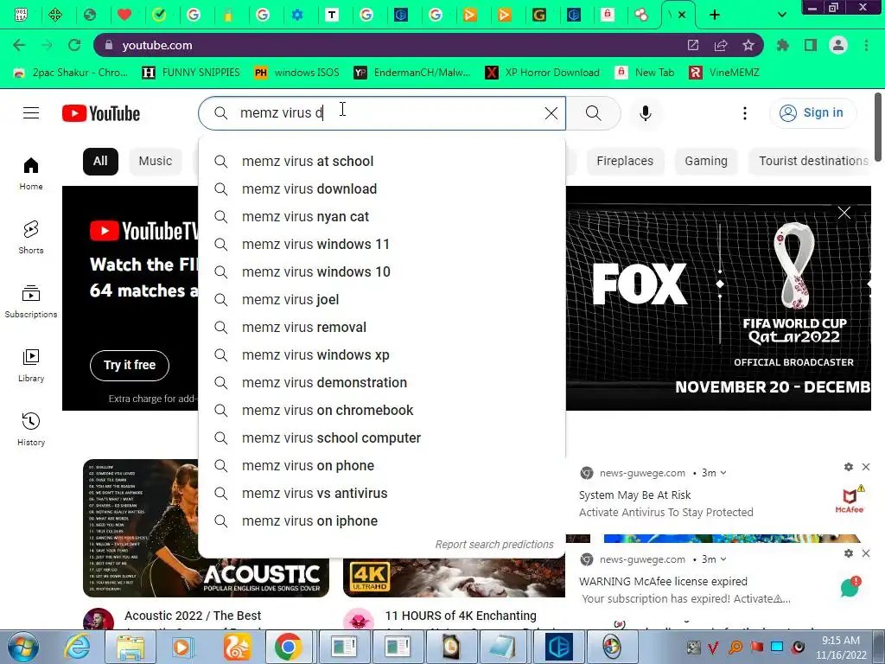Open Subscriptions in the sidebar
885x664 pixels.
tap(31, 302)
